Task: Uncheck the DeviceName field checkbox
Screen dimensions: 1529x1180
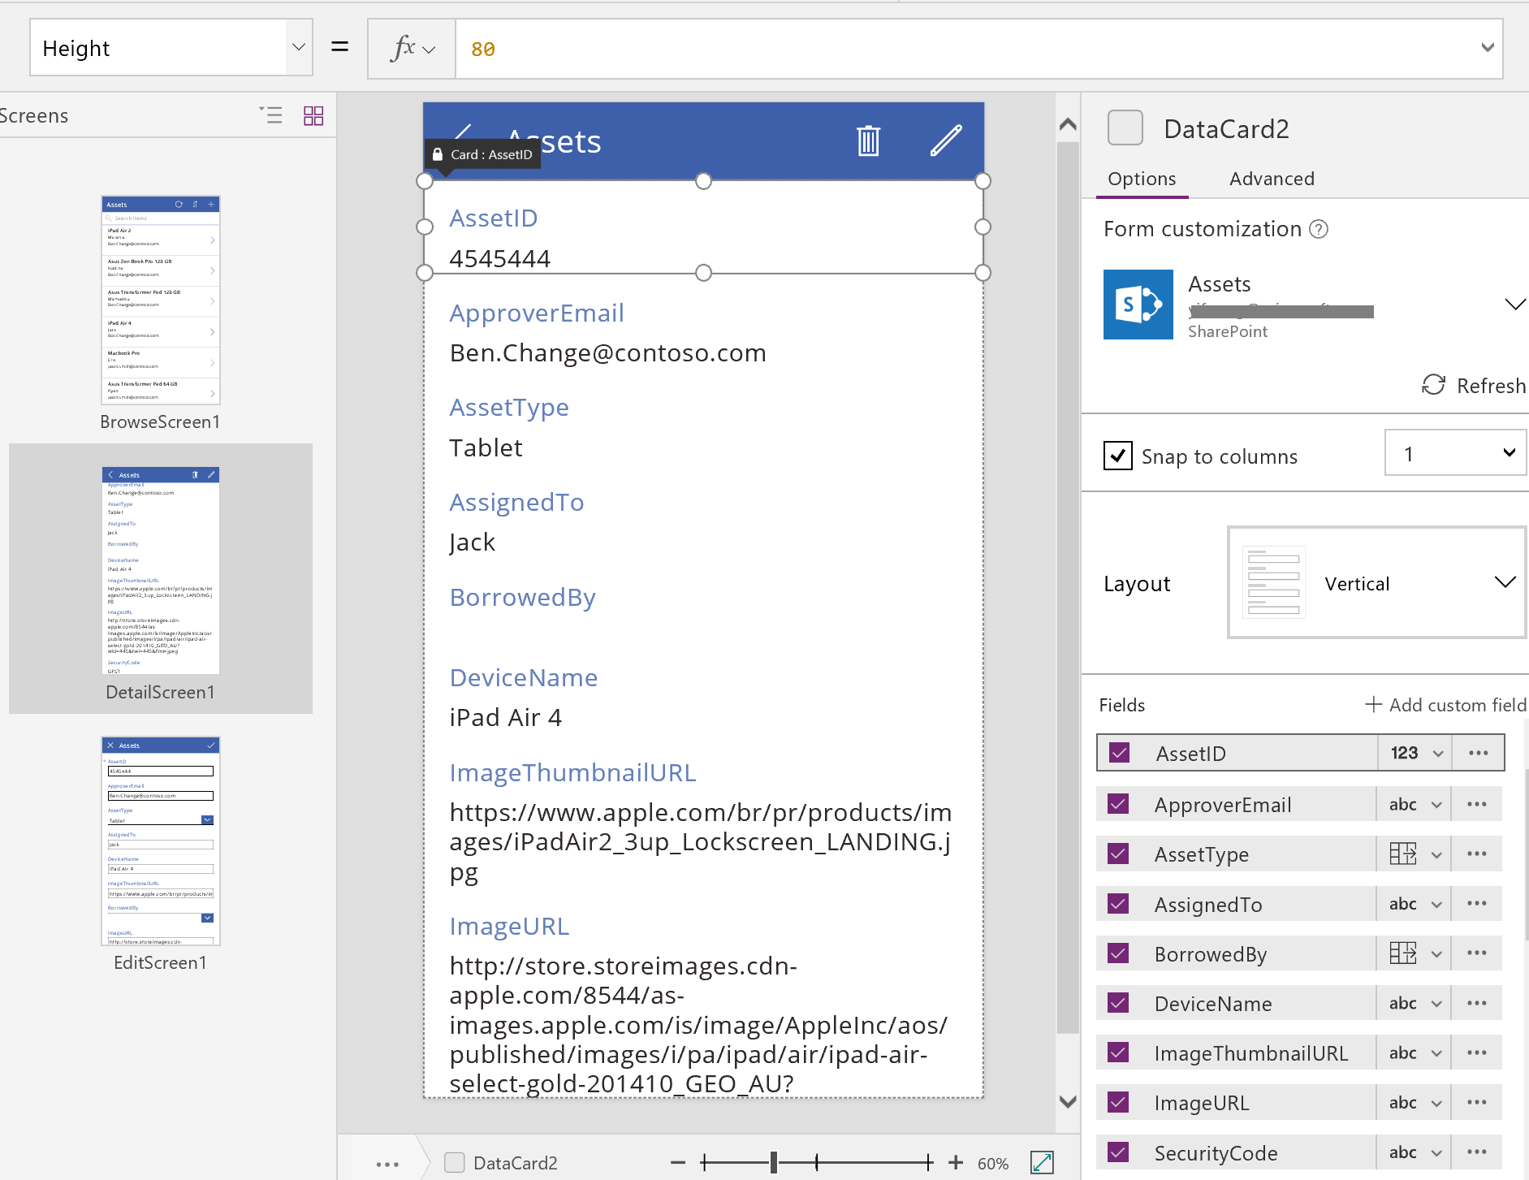Action: click(1118, 1003)
